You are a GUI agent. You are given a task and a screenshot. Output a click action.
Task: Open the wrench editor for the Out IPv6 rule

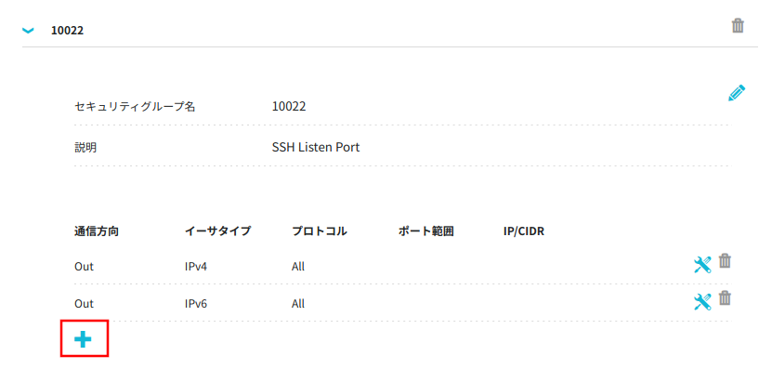[702, 301]
